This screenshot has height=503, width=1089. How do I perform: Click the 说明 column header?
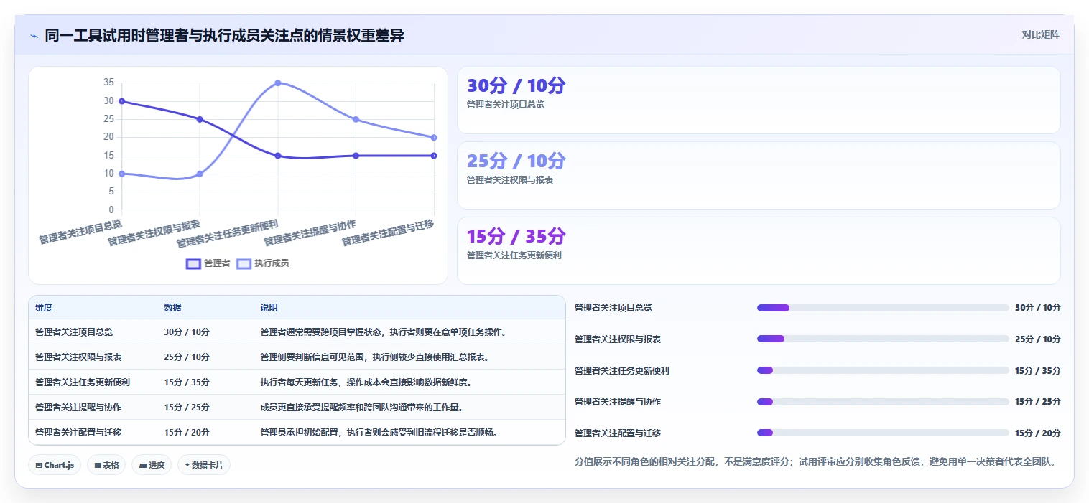pos(269,307)
